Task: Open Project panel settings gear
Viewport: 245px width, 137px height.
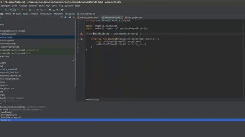Action: coord(70,18)
